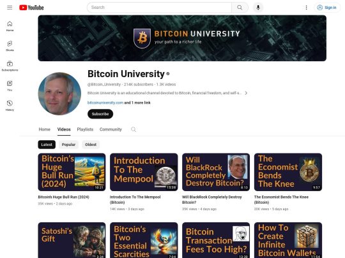The width and height of the screenshot is (345, 258).
Task: Open History in the sidebar
Action: click(10, 106)
